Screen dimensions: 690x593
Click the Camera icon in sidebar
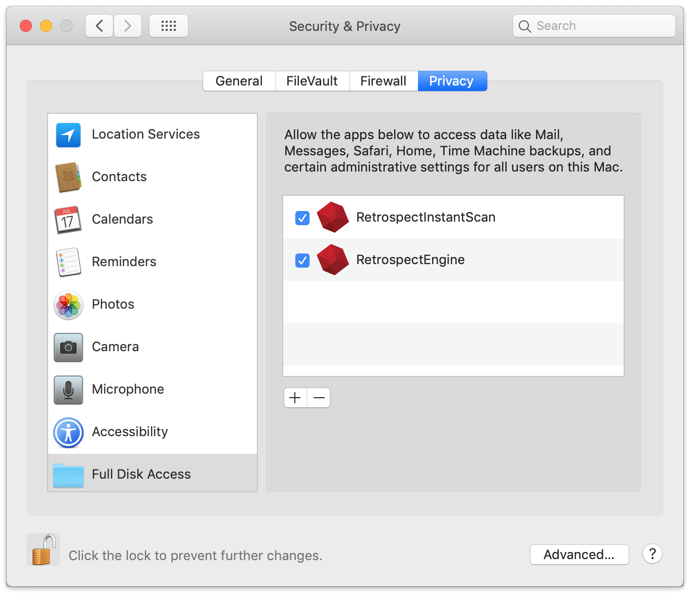click(x=68, y=347)
